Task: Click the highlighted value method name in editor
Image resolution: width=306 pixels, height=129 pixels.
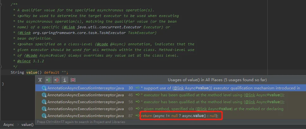Action: pyautogui.click(x=32, y=72)
